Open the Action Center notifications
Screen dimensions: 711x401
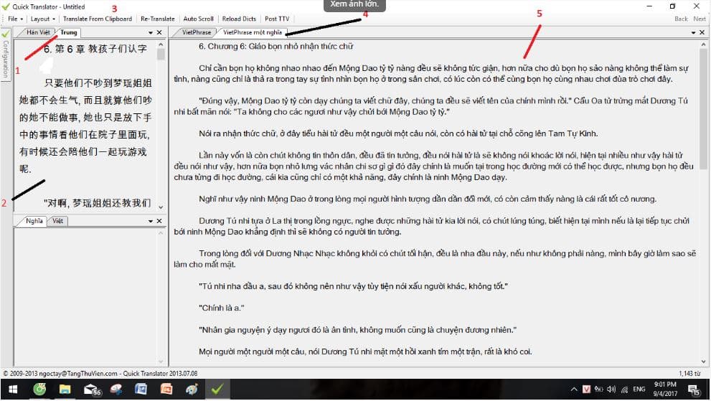pos(693,390)
